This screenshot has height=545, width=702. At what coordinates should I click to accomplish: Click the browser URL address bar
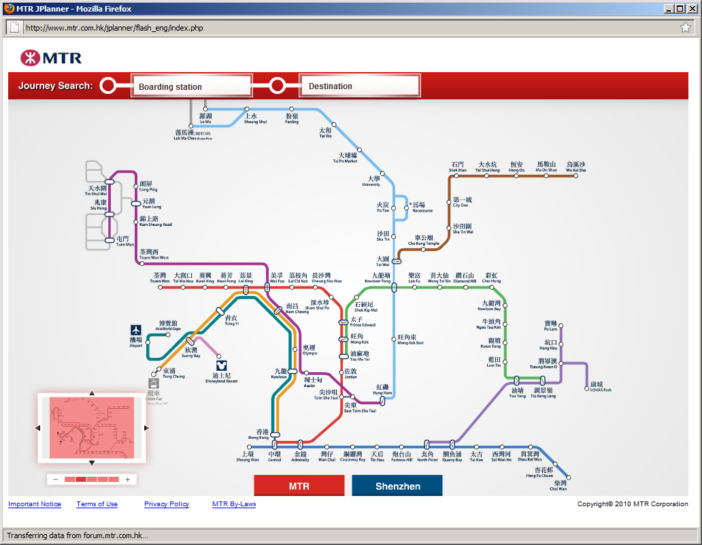coord(349,28)
